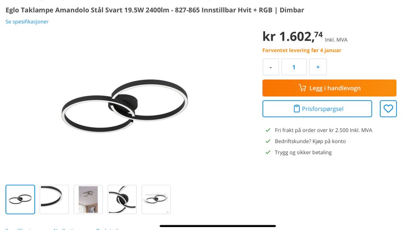Decrease quantity with the minus button
402x230 pixels.
coord(271,67)
